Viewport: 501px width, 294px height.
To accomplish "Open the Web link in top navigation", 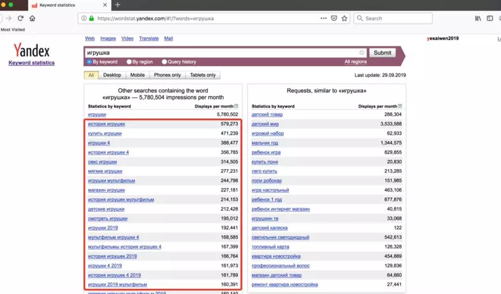I will (90, 38).
